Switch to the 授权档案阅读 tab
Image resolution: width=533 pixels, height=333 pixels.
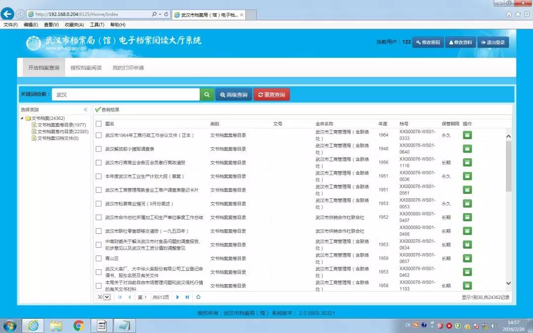click(x=86, y=68)
